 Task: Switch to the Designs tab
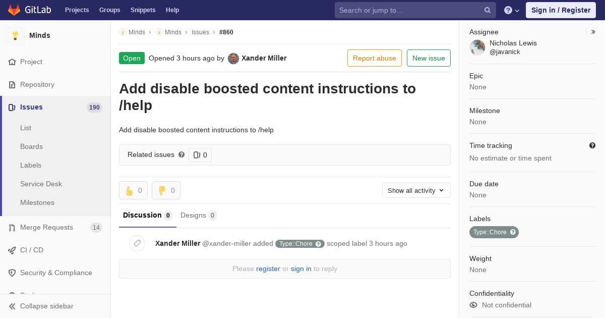coord(199,216)
